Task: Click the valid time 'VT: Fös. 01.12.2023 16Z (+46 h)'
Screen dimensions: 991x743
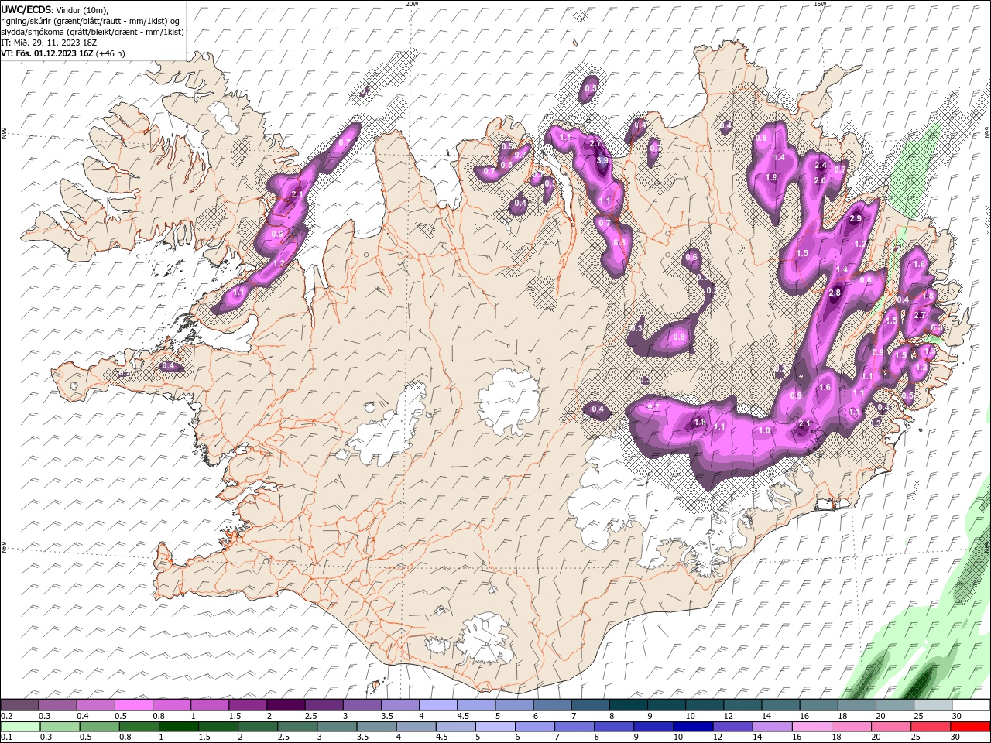Action: click(x=63, y=53)
